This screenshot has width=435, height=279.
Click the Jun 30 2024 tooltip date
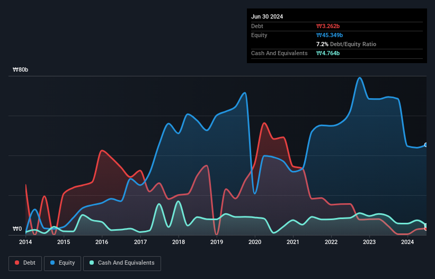tap(267, 16)
